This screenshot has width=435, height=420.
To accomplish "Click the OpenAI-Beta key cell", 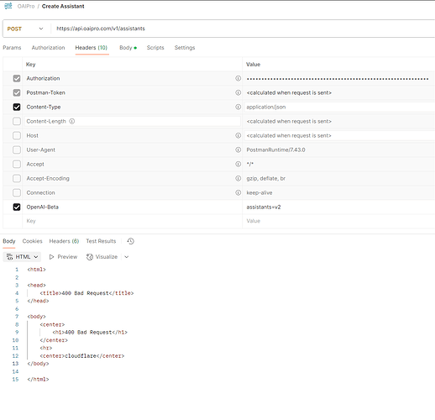I will (132, 207).
